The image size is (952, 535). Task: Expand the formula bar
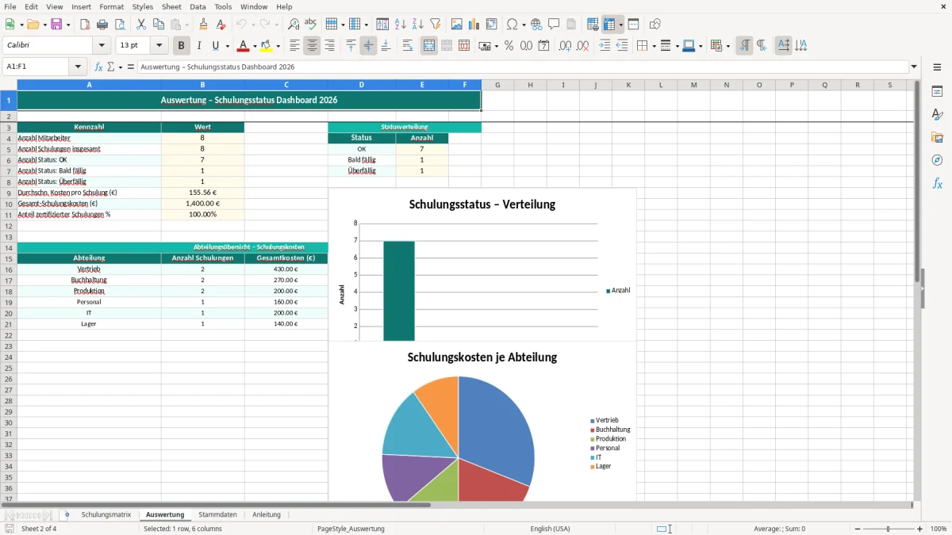[x=914, y=67]
